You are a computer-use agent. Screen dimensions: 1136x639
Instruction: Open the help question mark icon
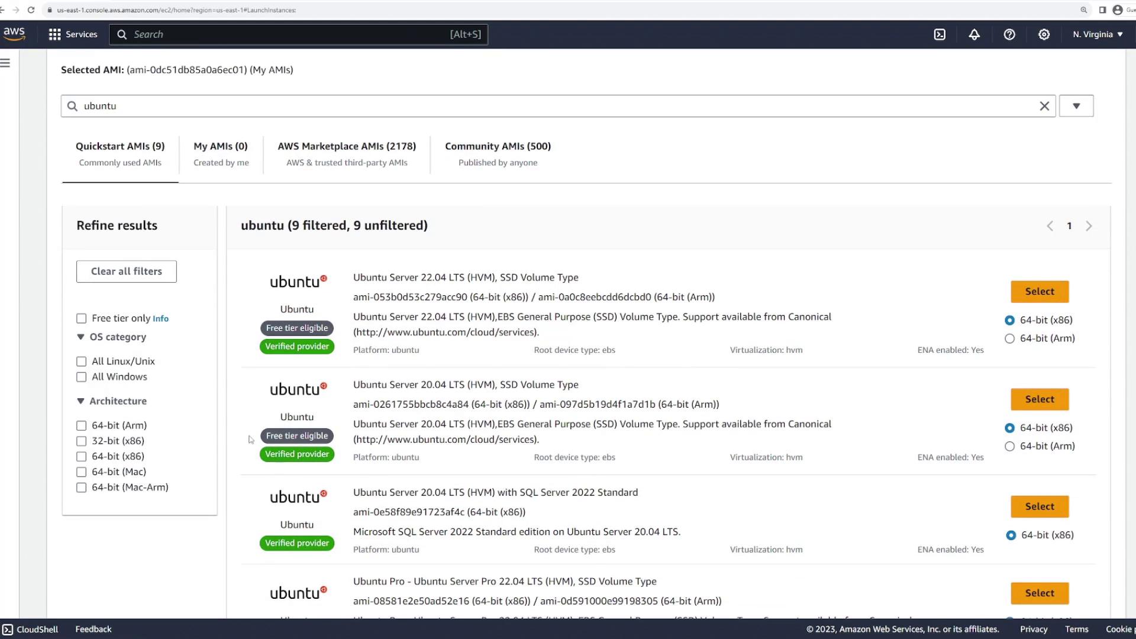[x=1009, y=34]
